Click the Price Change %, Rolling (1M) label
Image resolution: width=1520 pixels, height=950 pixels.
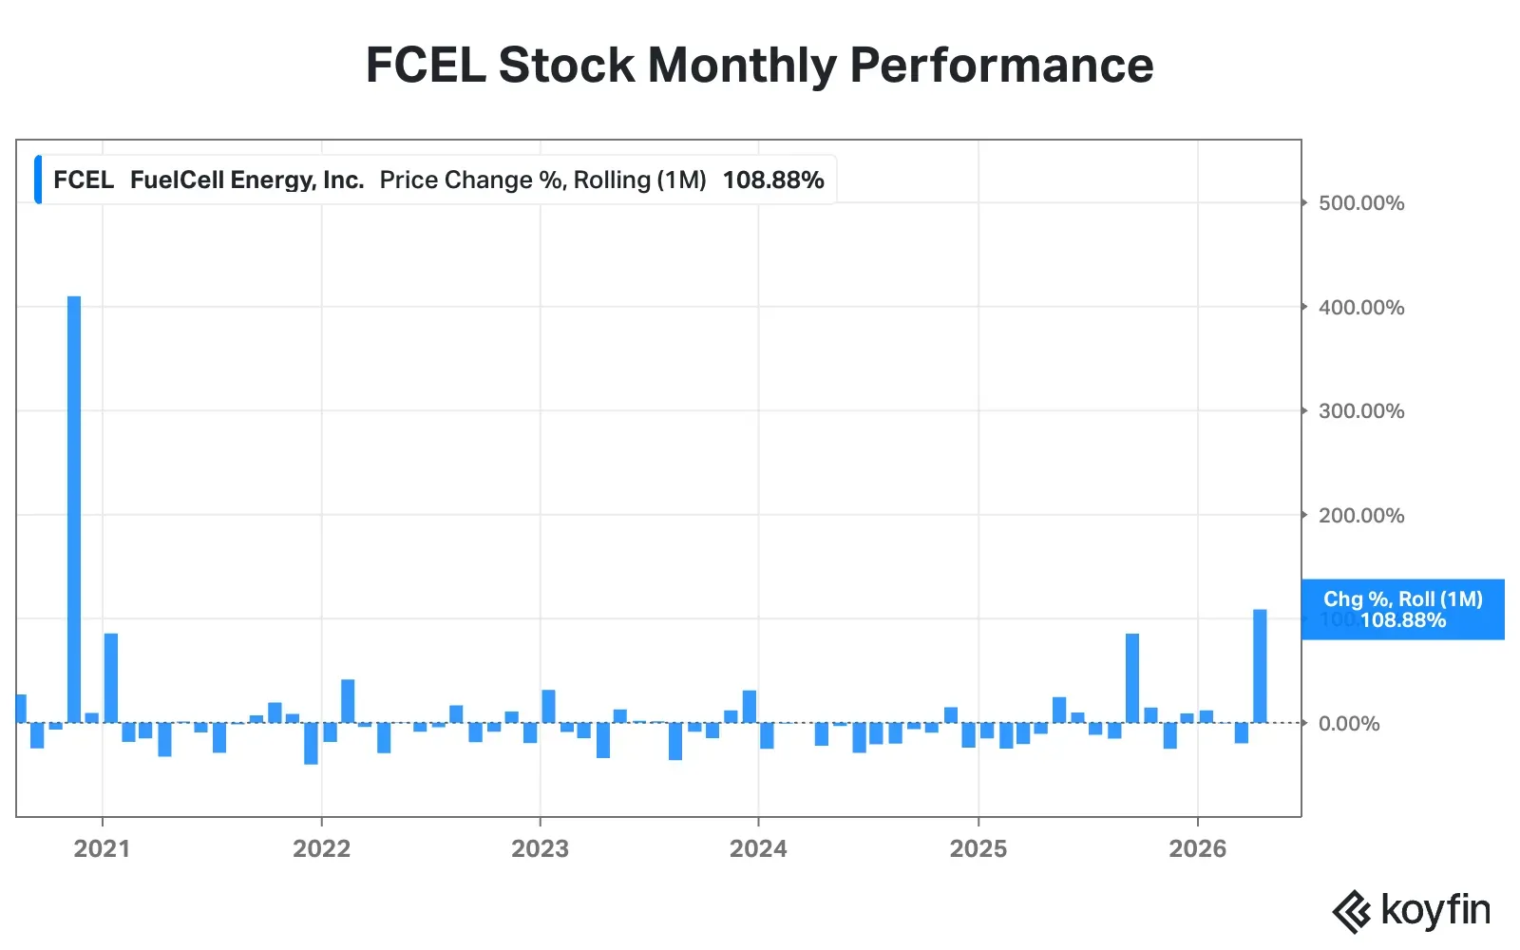pyautogui.click(x=542, y=180)
